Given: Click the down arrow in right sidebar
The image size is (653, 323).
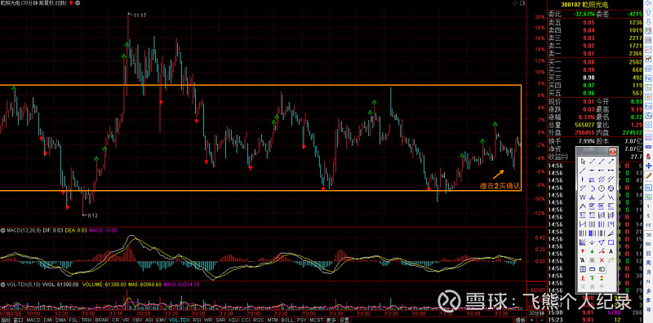Looking at the screenshot, I should click(x=648, y=22).
